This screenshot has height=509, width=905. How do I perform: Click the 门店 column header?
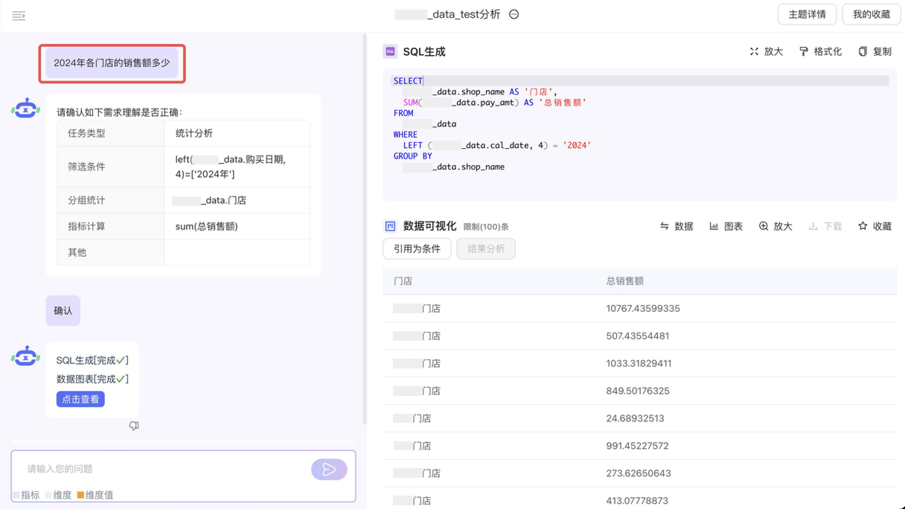pyautogui.click(x=403, y=281)
